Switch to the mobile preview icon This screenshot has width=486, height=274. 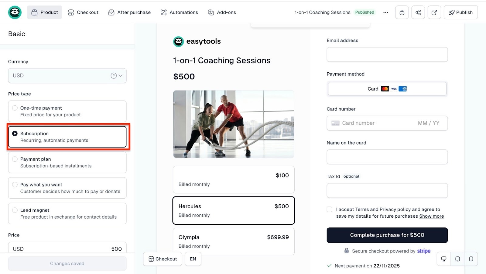click(471, 259)
